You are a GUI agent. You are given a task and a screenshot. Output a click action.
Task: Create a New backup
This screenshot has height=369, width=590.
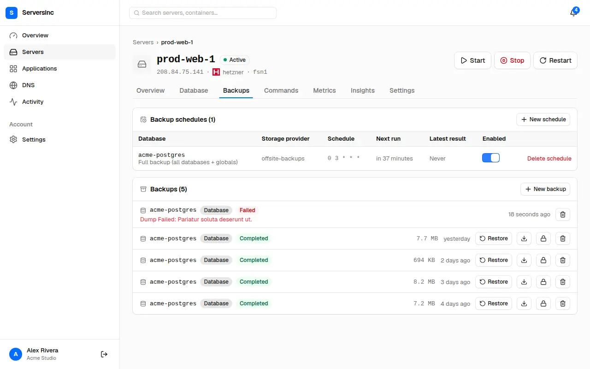coord(545,189)
